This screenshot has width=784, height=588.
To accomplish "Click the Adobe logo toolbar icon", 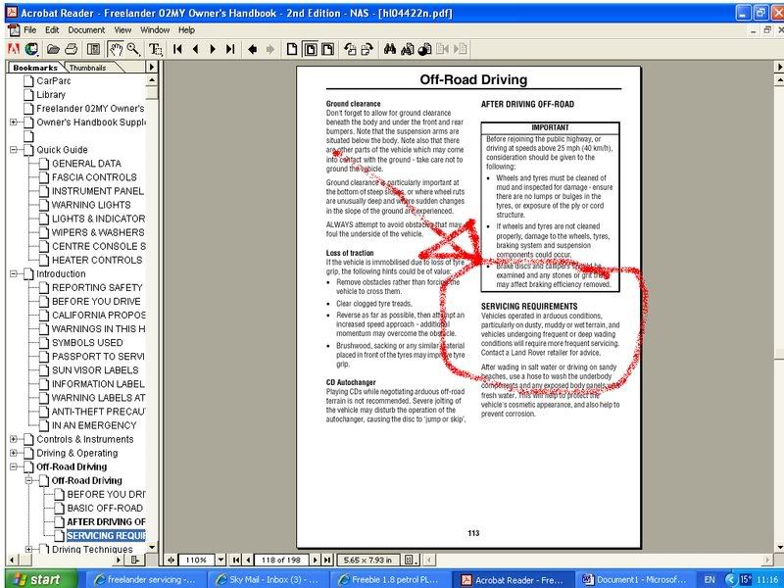I will click(14, 49).
